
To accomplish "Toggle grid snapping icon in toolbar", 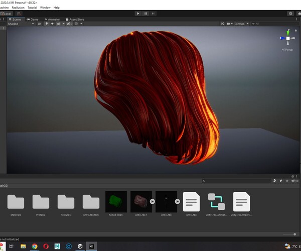I will pyautogui.click(x=19, y=14).
